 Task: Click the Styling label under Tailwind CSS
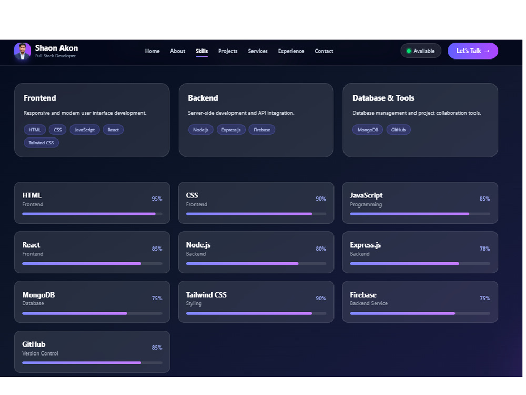(x=194, y=304)
